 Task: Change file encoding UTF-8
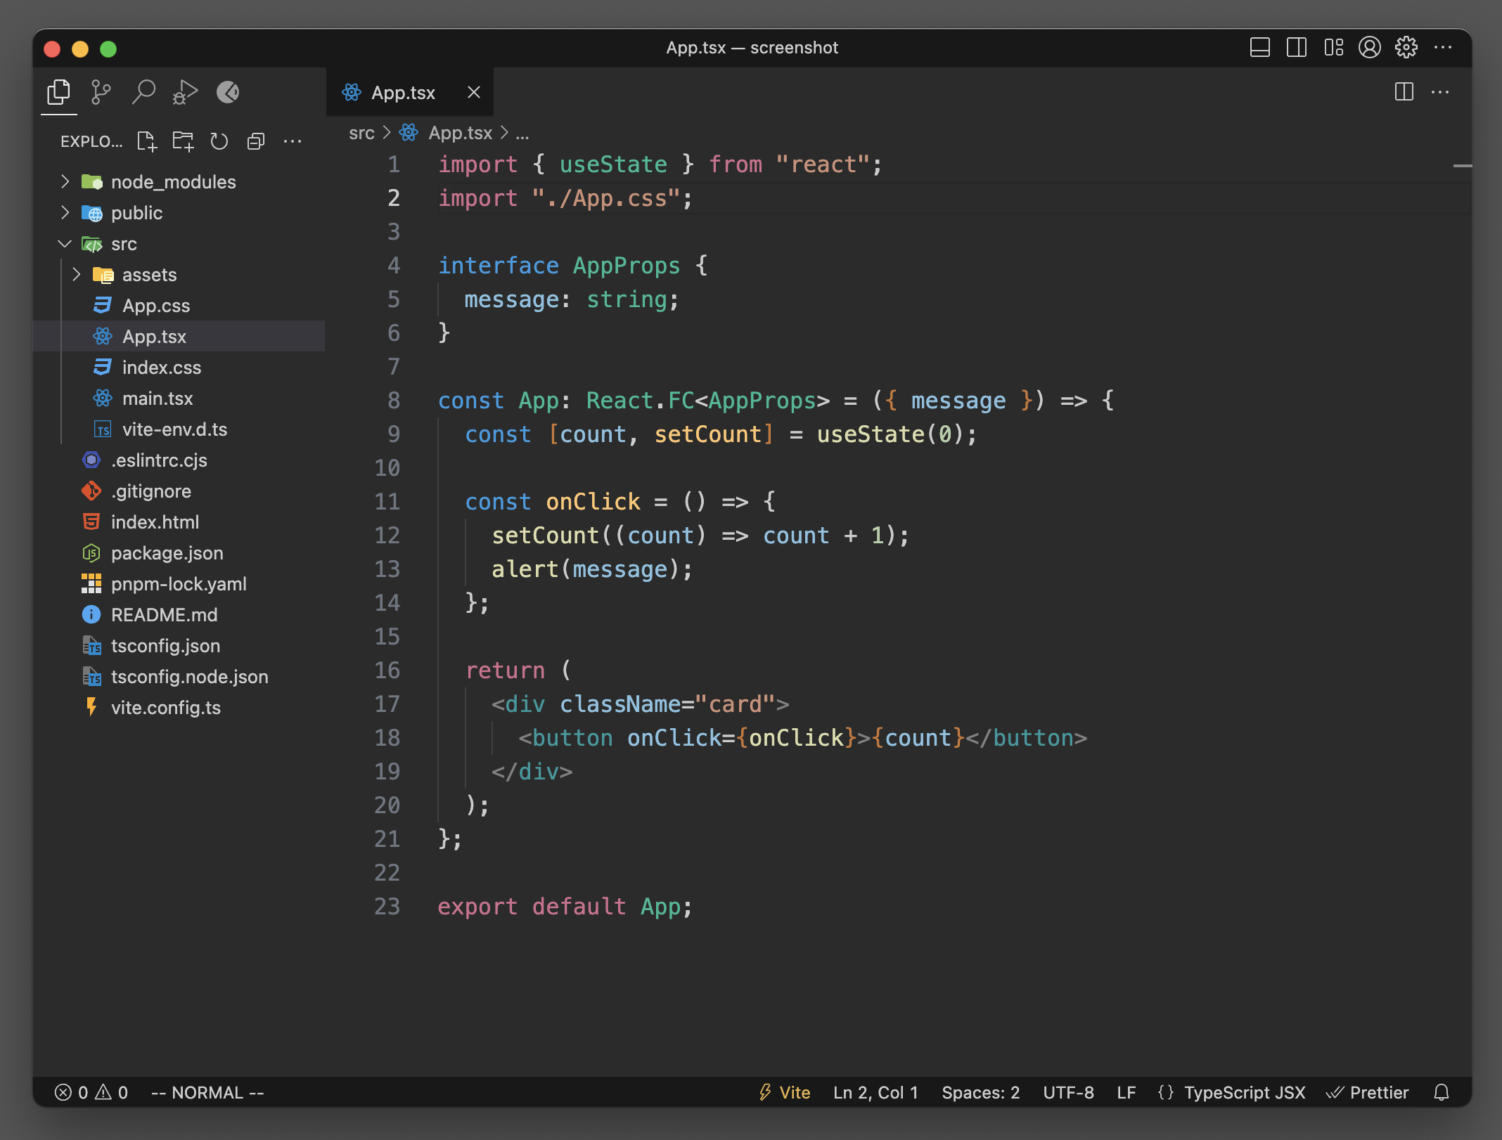pos(1068,1093)
